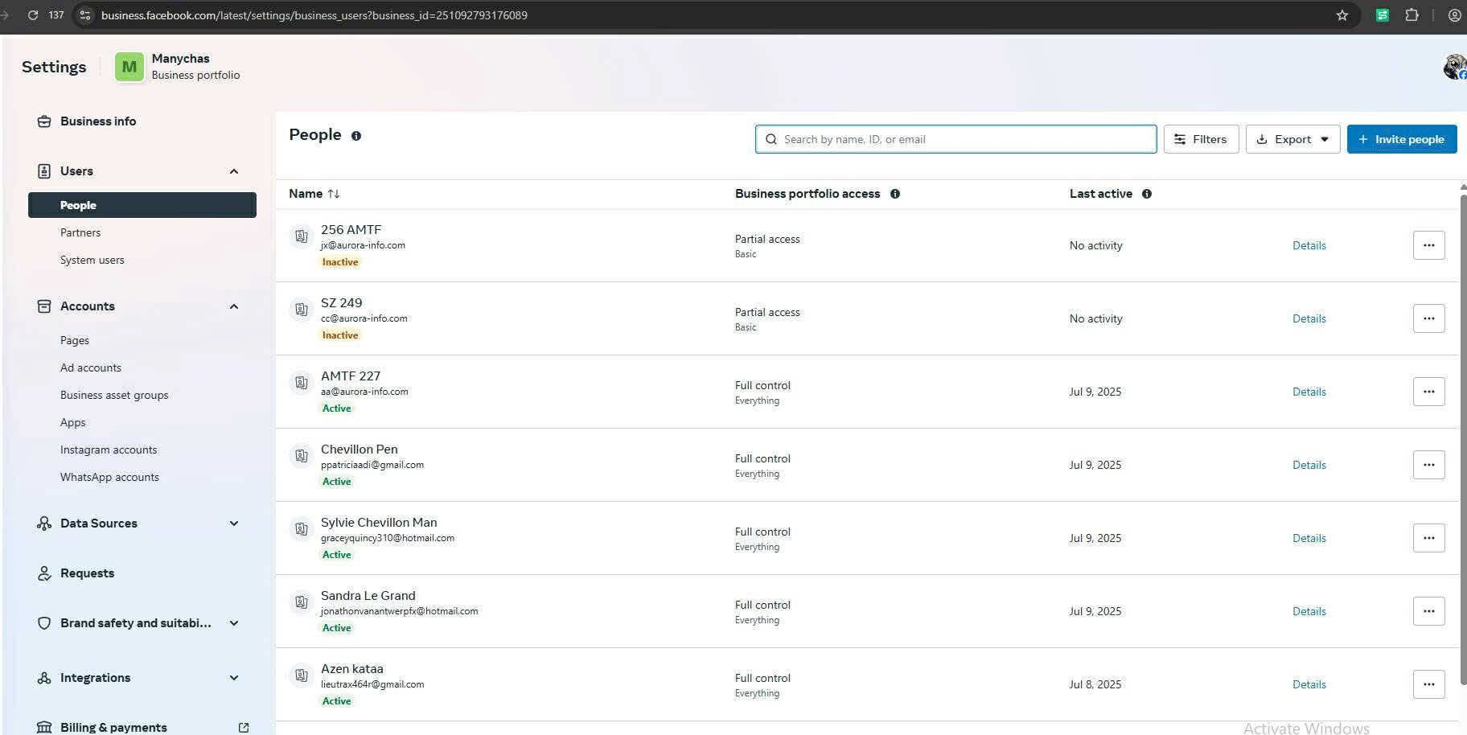1467x735 pixels.
Task: Open the Filters button
Action: pos(1201,139)
